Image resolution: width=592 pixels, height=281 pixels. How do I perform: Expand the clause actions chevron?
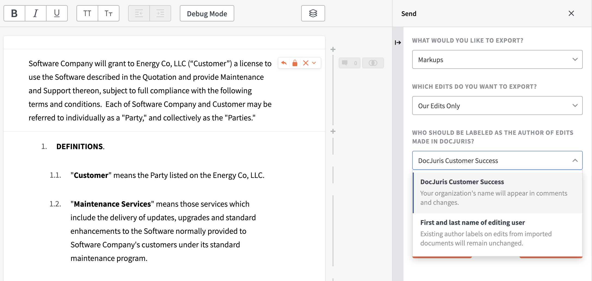point(314,63)
